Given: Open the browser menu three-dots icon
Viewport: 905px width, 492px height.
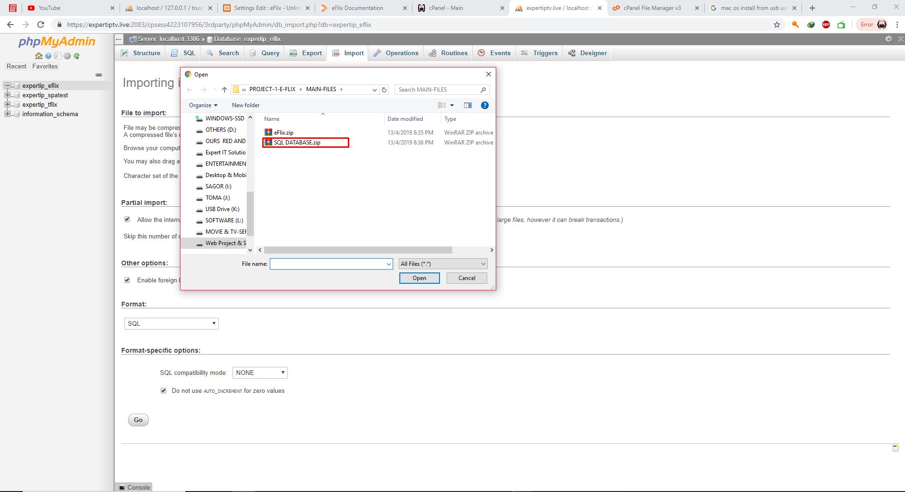Looking at the screenshot, I should click(x=897, y=25).
